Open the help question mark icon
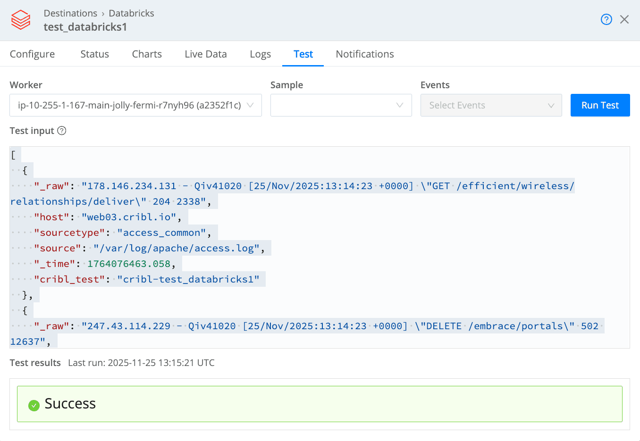 [x=606, y=19]
